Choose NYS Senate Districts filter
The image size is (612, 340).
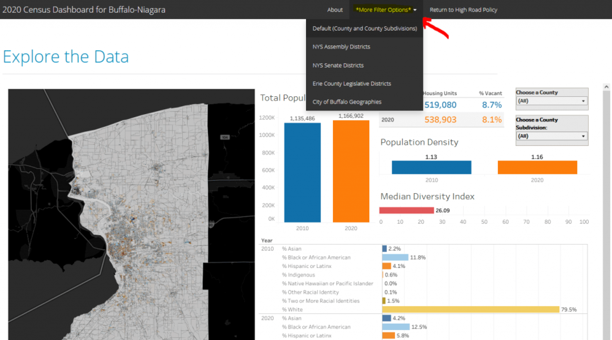[338, 65]
